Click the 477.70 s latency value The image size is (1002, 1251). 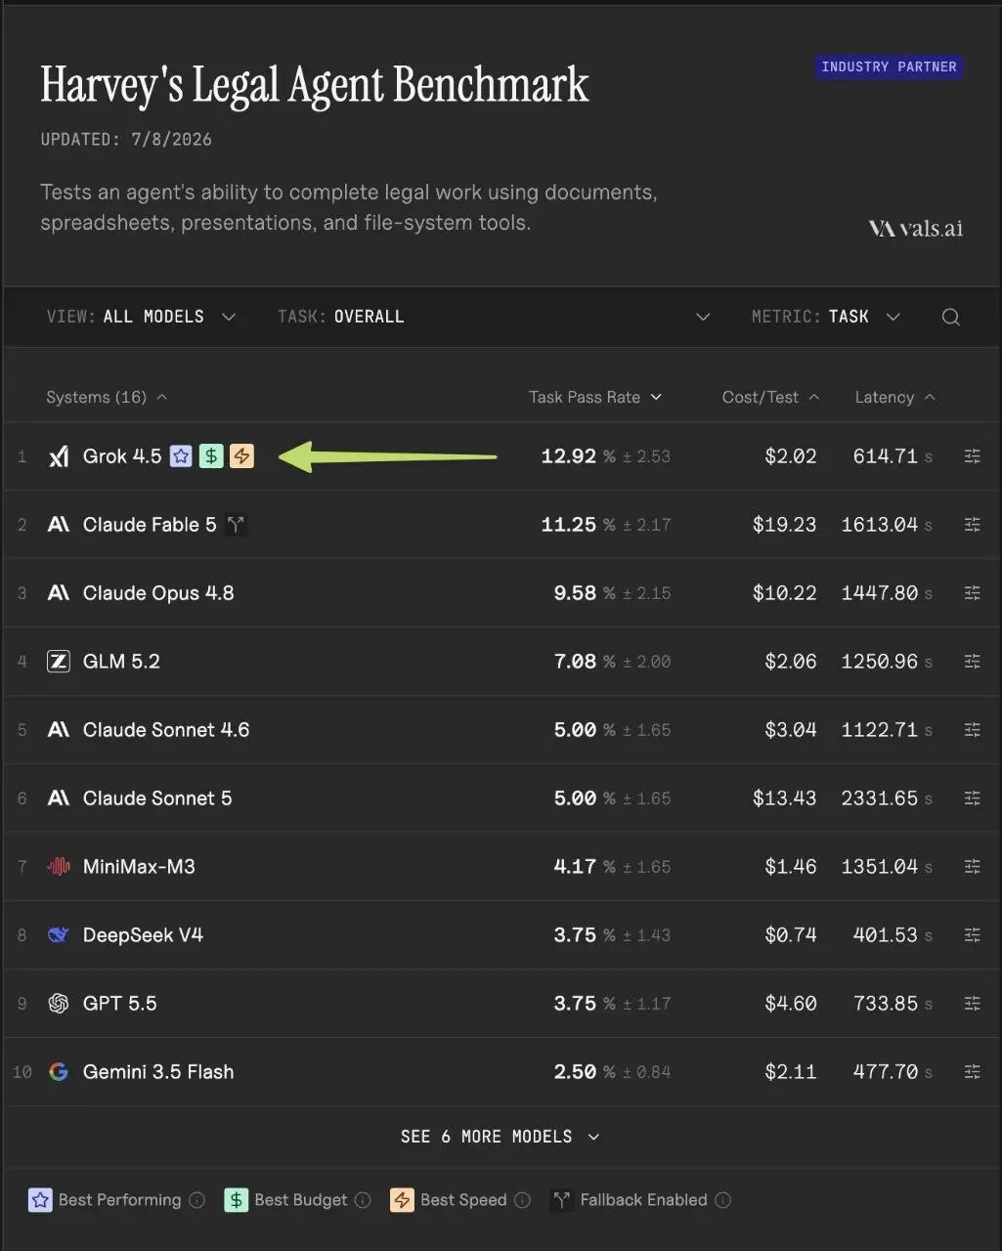click(893, 1072)
